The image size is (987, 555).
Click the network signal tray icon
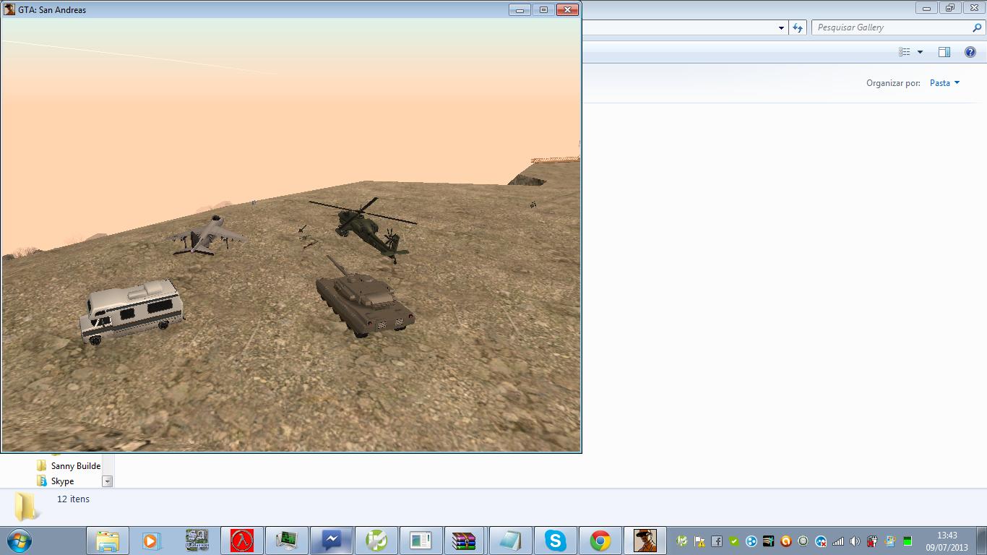(838, 541)
